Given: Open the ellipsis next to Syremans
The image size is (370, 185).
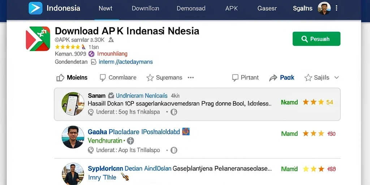Looking at the screenshot, I should click(191, 78).
